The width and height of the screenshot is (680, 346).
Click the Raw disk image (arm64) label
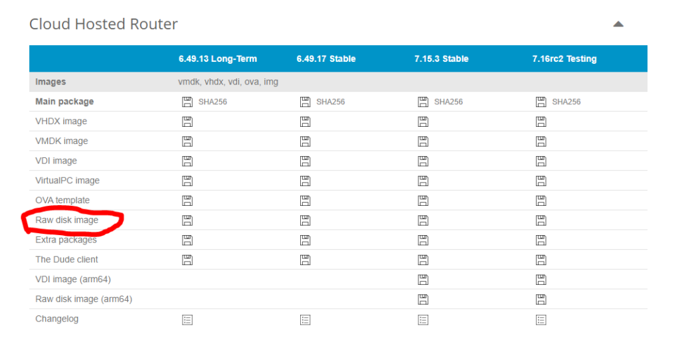(x=84, y=299)
